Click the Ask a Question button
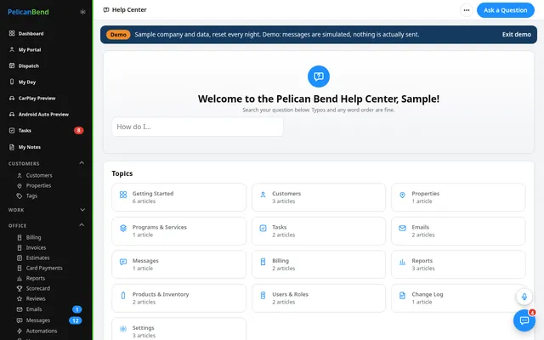The height and width of the screenshot is (340, 544). tap(506, 10)
